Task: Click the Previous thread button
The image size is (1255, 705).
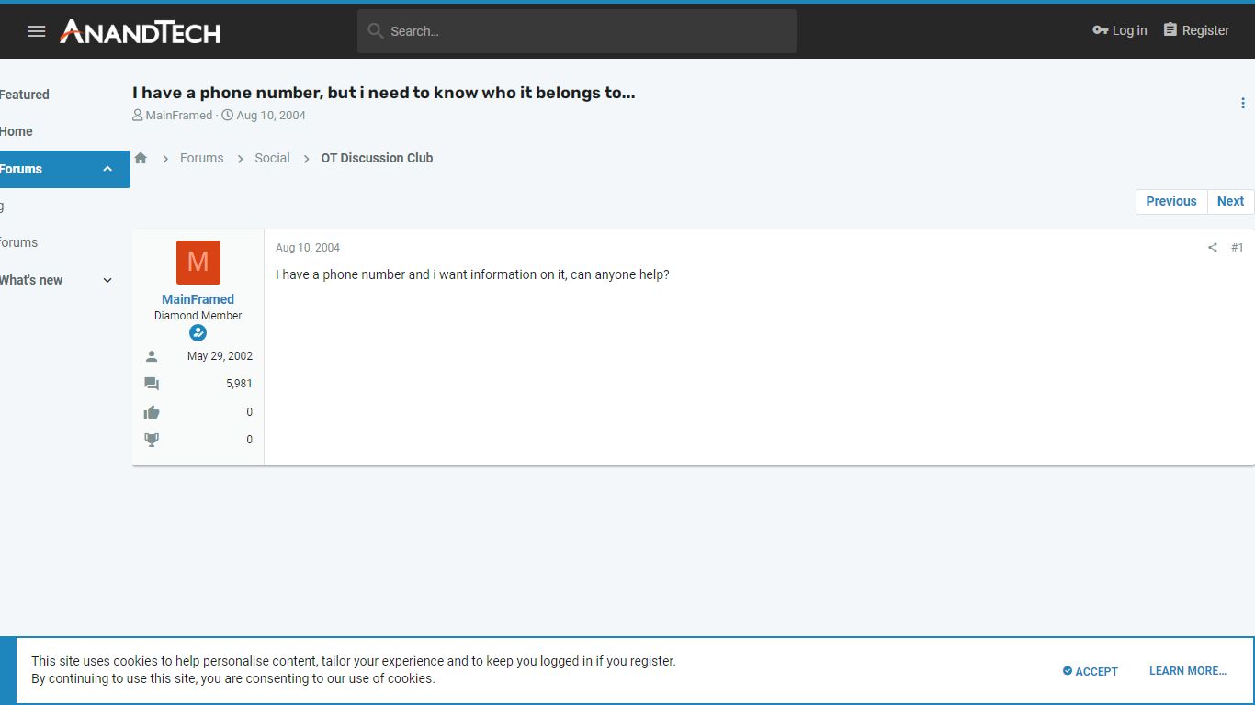Action: point(1171,201)
